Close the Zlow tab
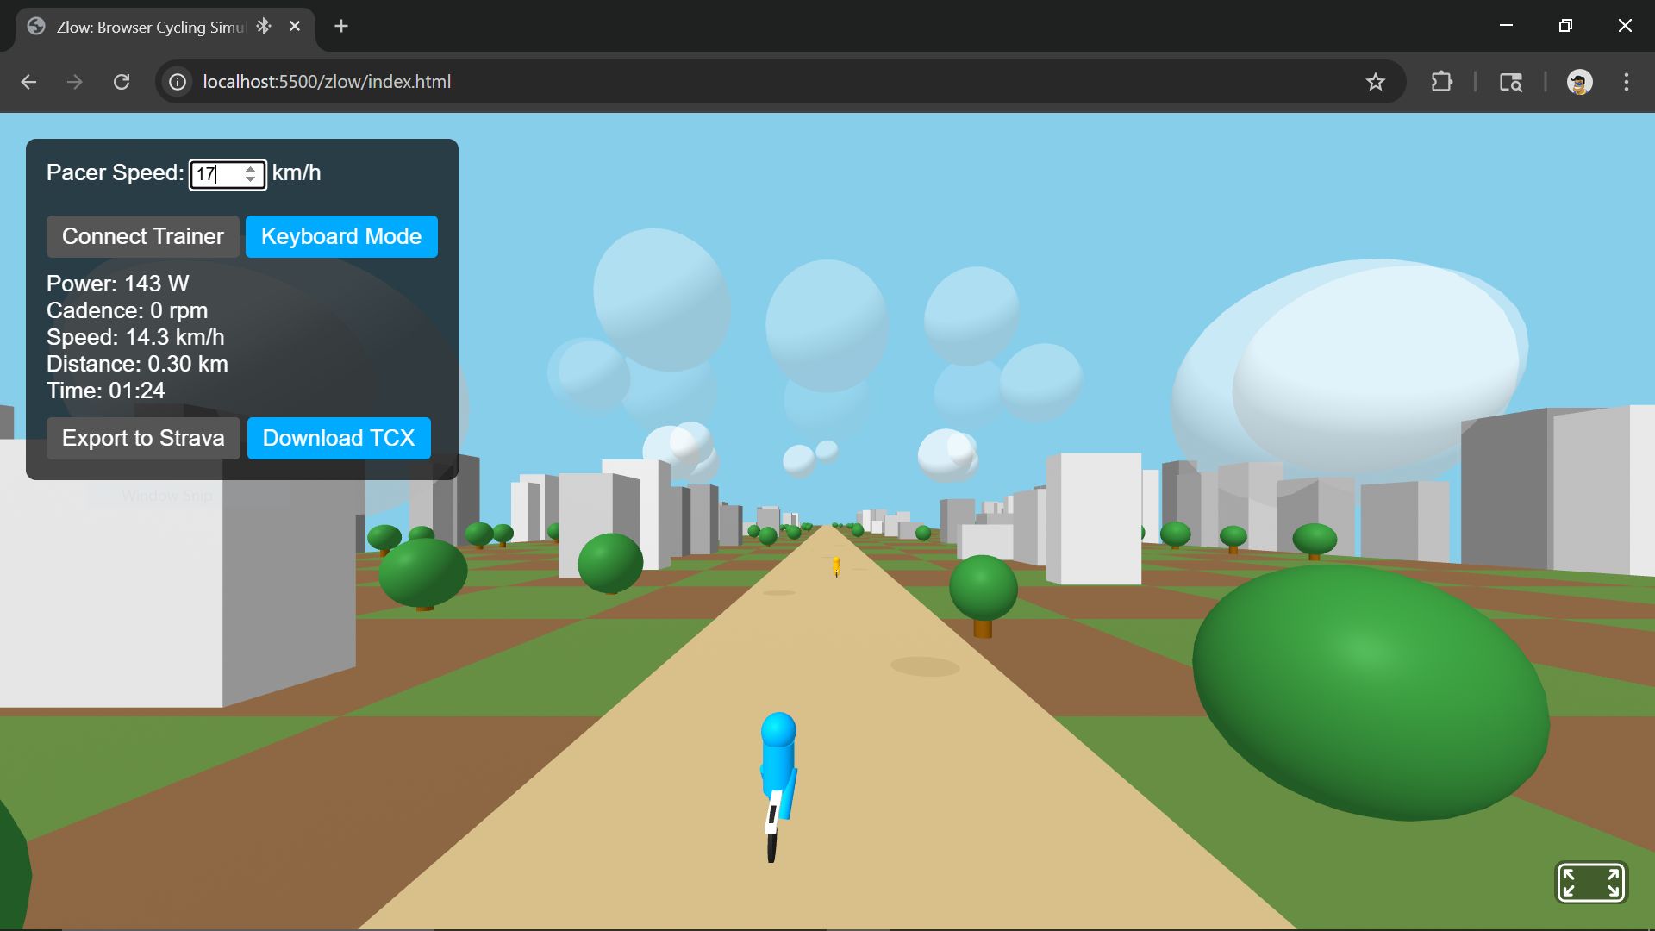The width and height of the screenshot is (1655, 931). (x=295, y=27)
